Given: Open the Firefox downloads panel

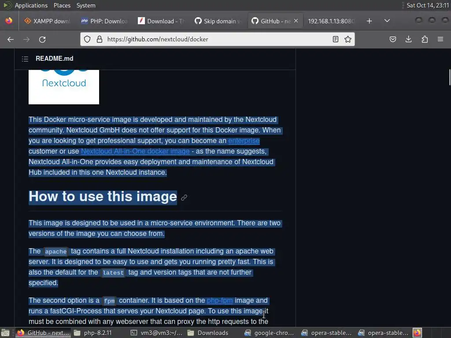Looking at the screenshot, I should pyautogui.click(x=408, y=39).
